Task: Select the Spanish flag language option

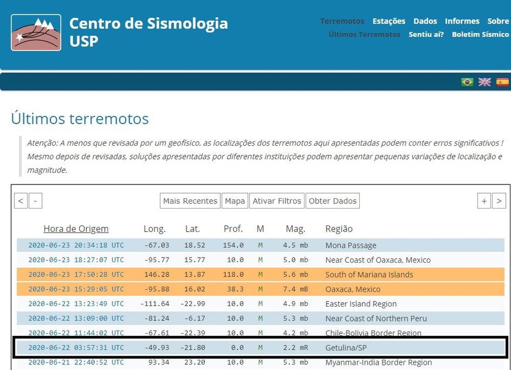Action: pyautogui.click(x=502, y=82)
